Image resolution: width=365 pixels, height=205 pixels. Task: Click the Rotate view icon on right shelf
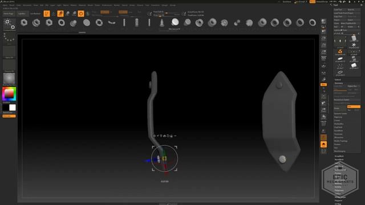(x=323, y=117)
